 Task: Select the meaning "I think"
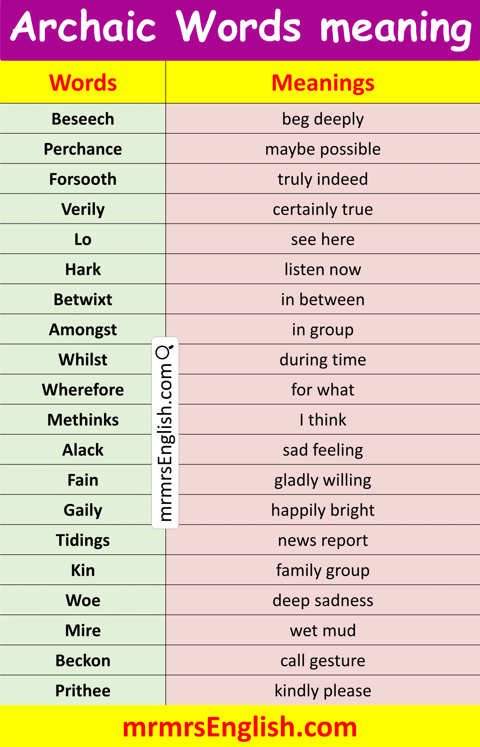point(323,420)
